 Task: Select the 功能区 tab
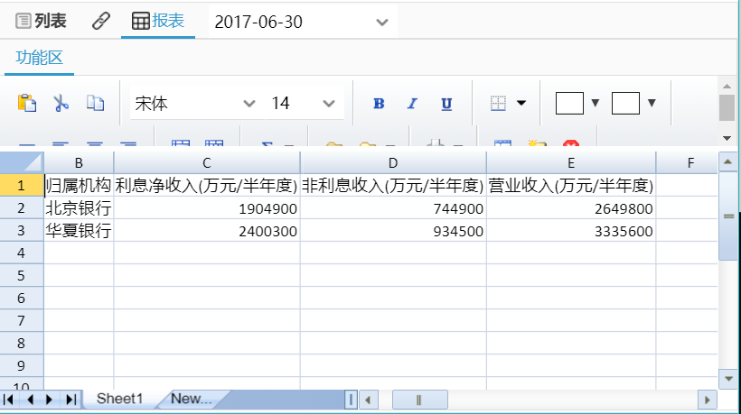click(x=39, y=58)
